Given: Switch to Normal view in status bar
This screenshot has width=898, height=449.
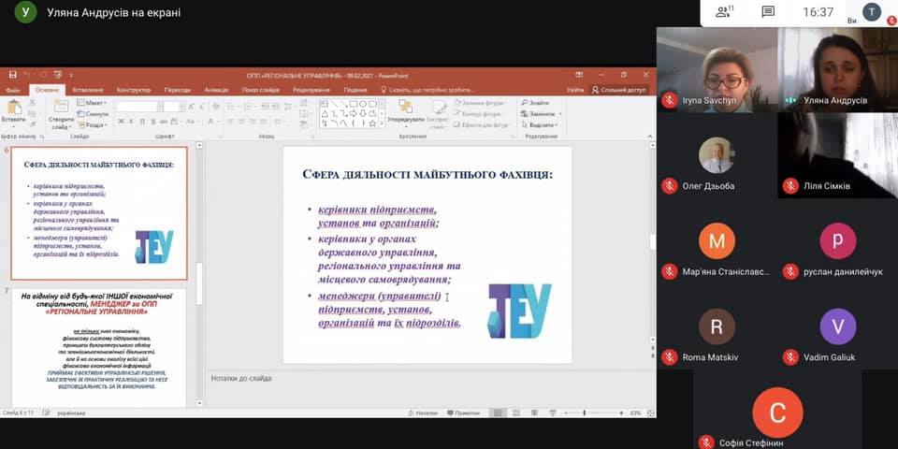Looking at the screenshot, I should tap(498, 413).
